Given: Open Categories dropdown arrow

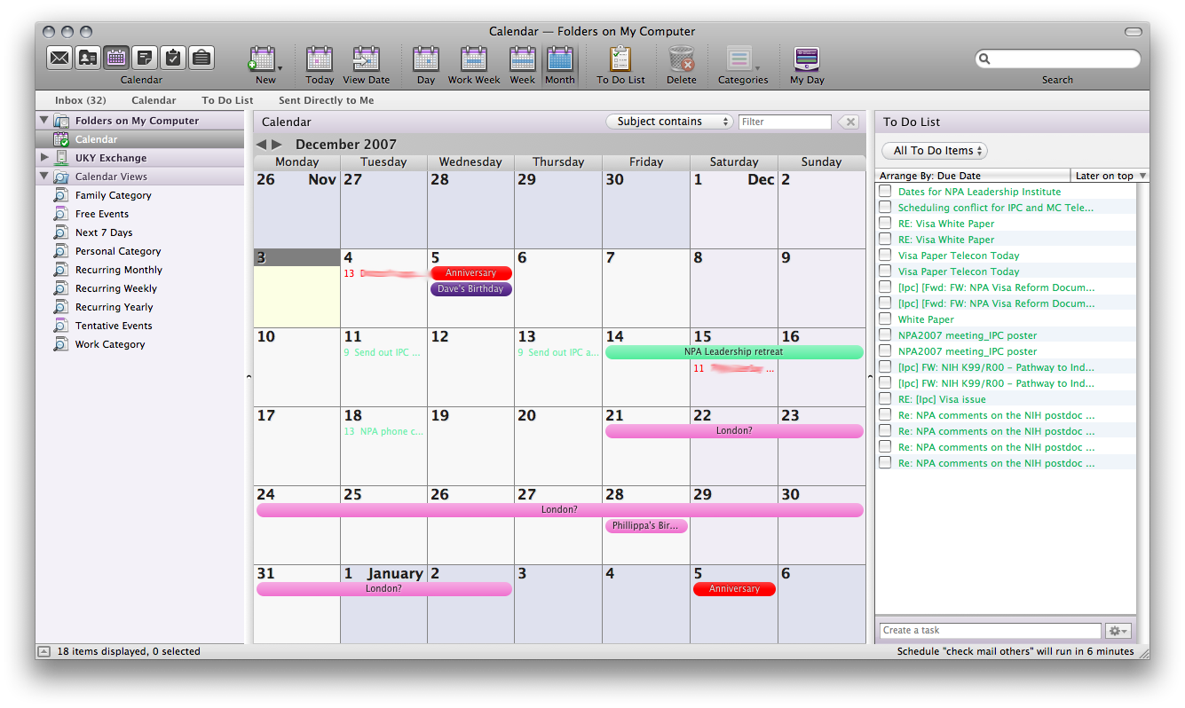Looking at the screenshot, I should [x=757, y=68].
